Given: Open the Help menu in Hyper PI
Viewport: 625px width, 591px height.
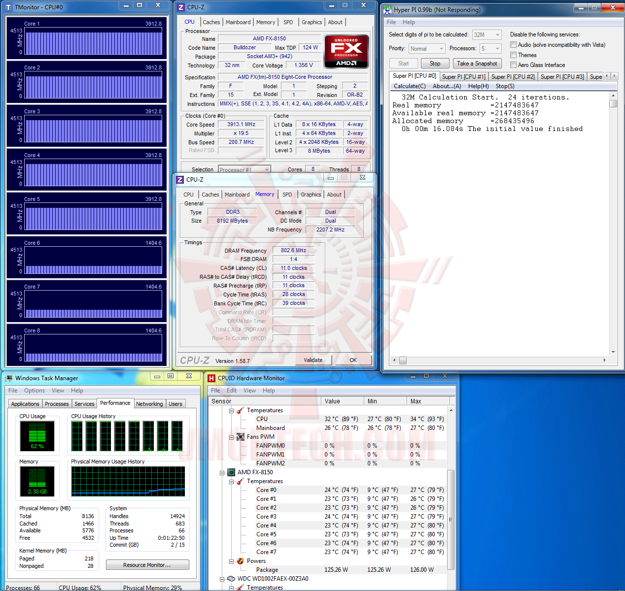Looking at the screenshot, I should coord(409,22).
